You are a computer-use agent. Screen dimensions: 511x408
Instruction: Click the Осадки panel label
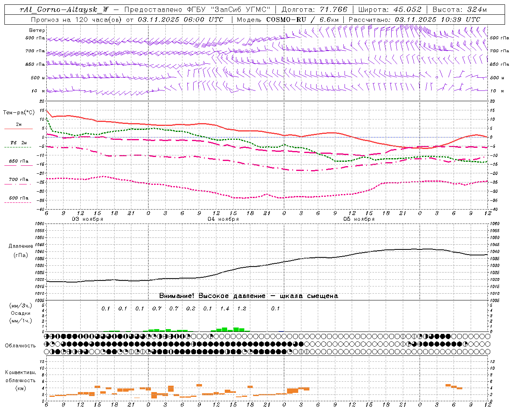click(20, 313)
